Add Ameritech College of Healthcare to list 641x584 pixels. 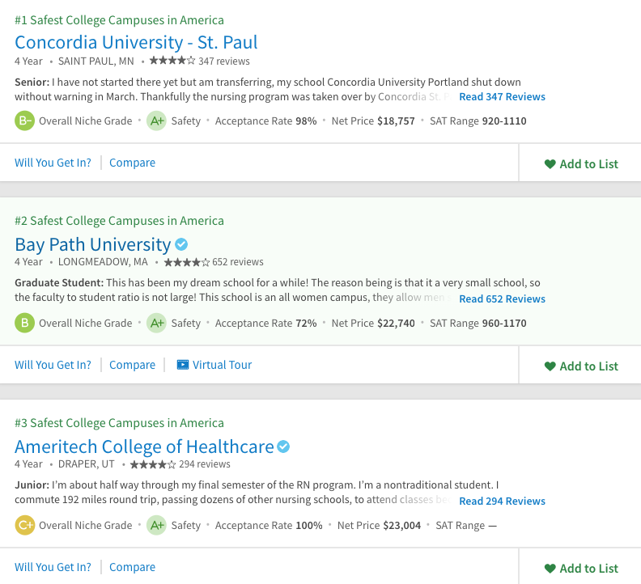click(x=580, y=569)
